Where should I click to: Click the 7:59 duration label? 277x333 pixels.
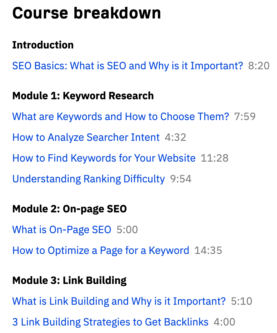pyautogui.click(x=245, y=117)
